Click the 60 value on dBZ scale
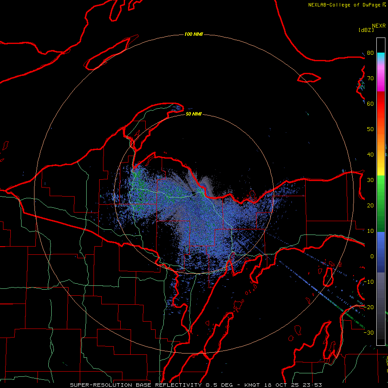388x388 pixels. pyautogui.click(x=370, y=103)
